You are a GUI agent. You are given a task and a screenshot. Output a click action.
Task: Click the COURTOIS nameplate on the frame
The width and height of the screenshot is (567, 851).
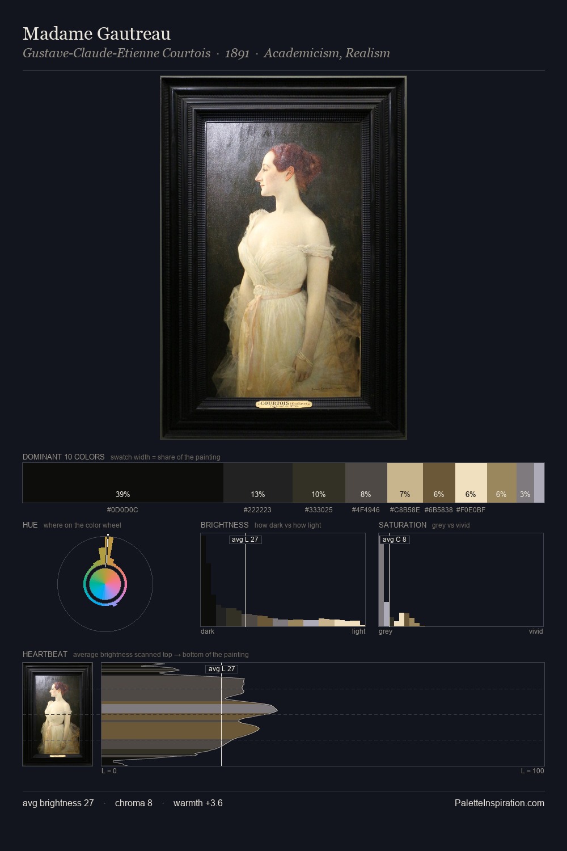point(283,404)
